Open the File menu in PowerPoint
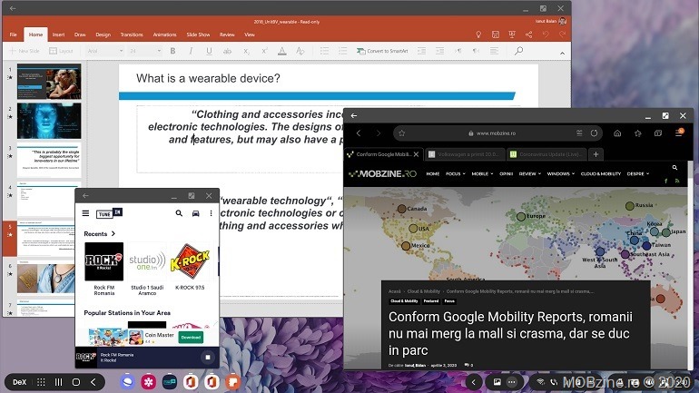The image size is (699, 393). tap(14, 34)
